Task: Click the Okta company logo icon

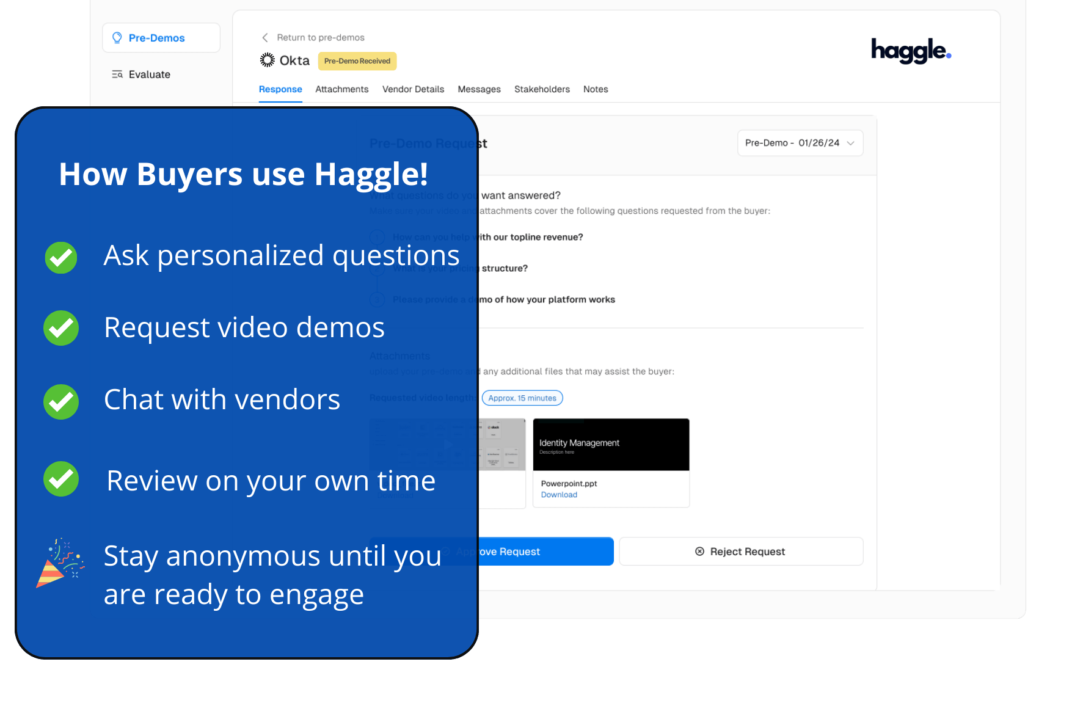Action: (x=266, y=59)
